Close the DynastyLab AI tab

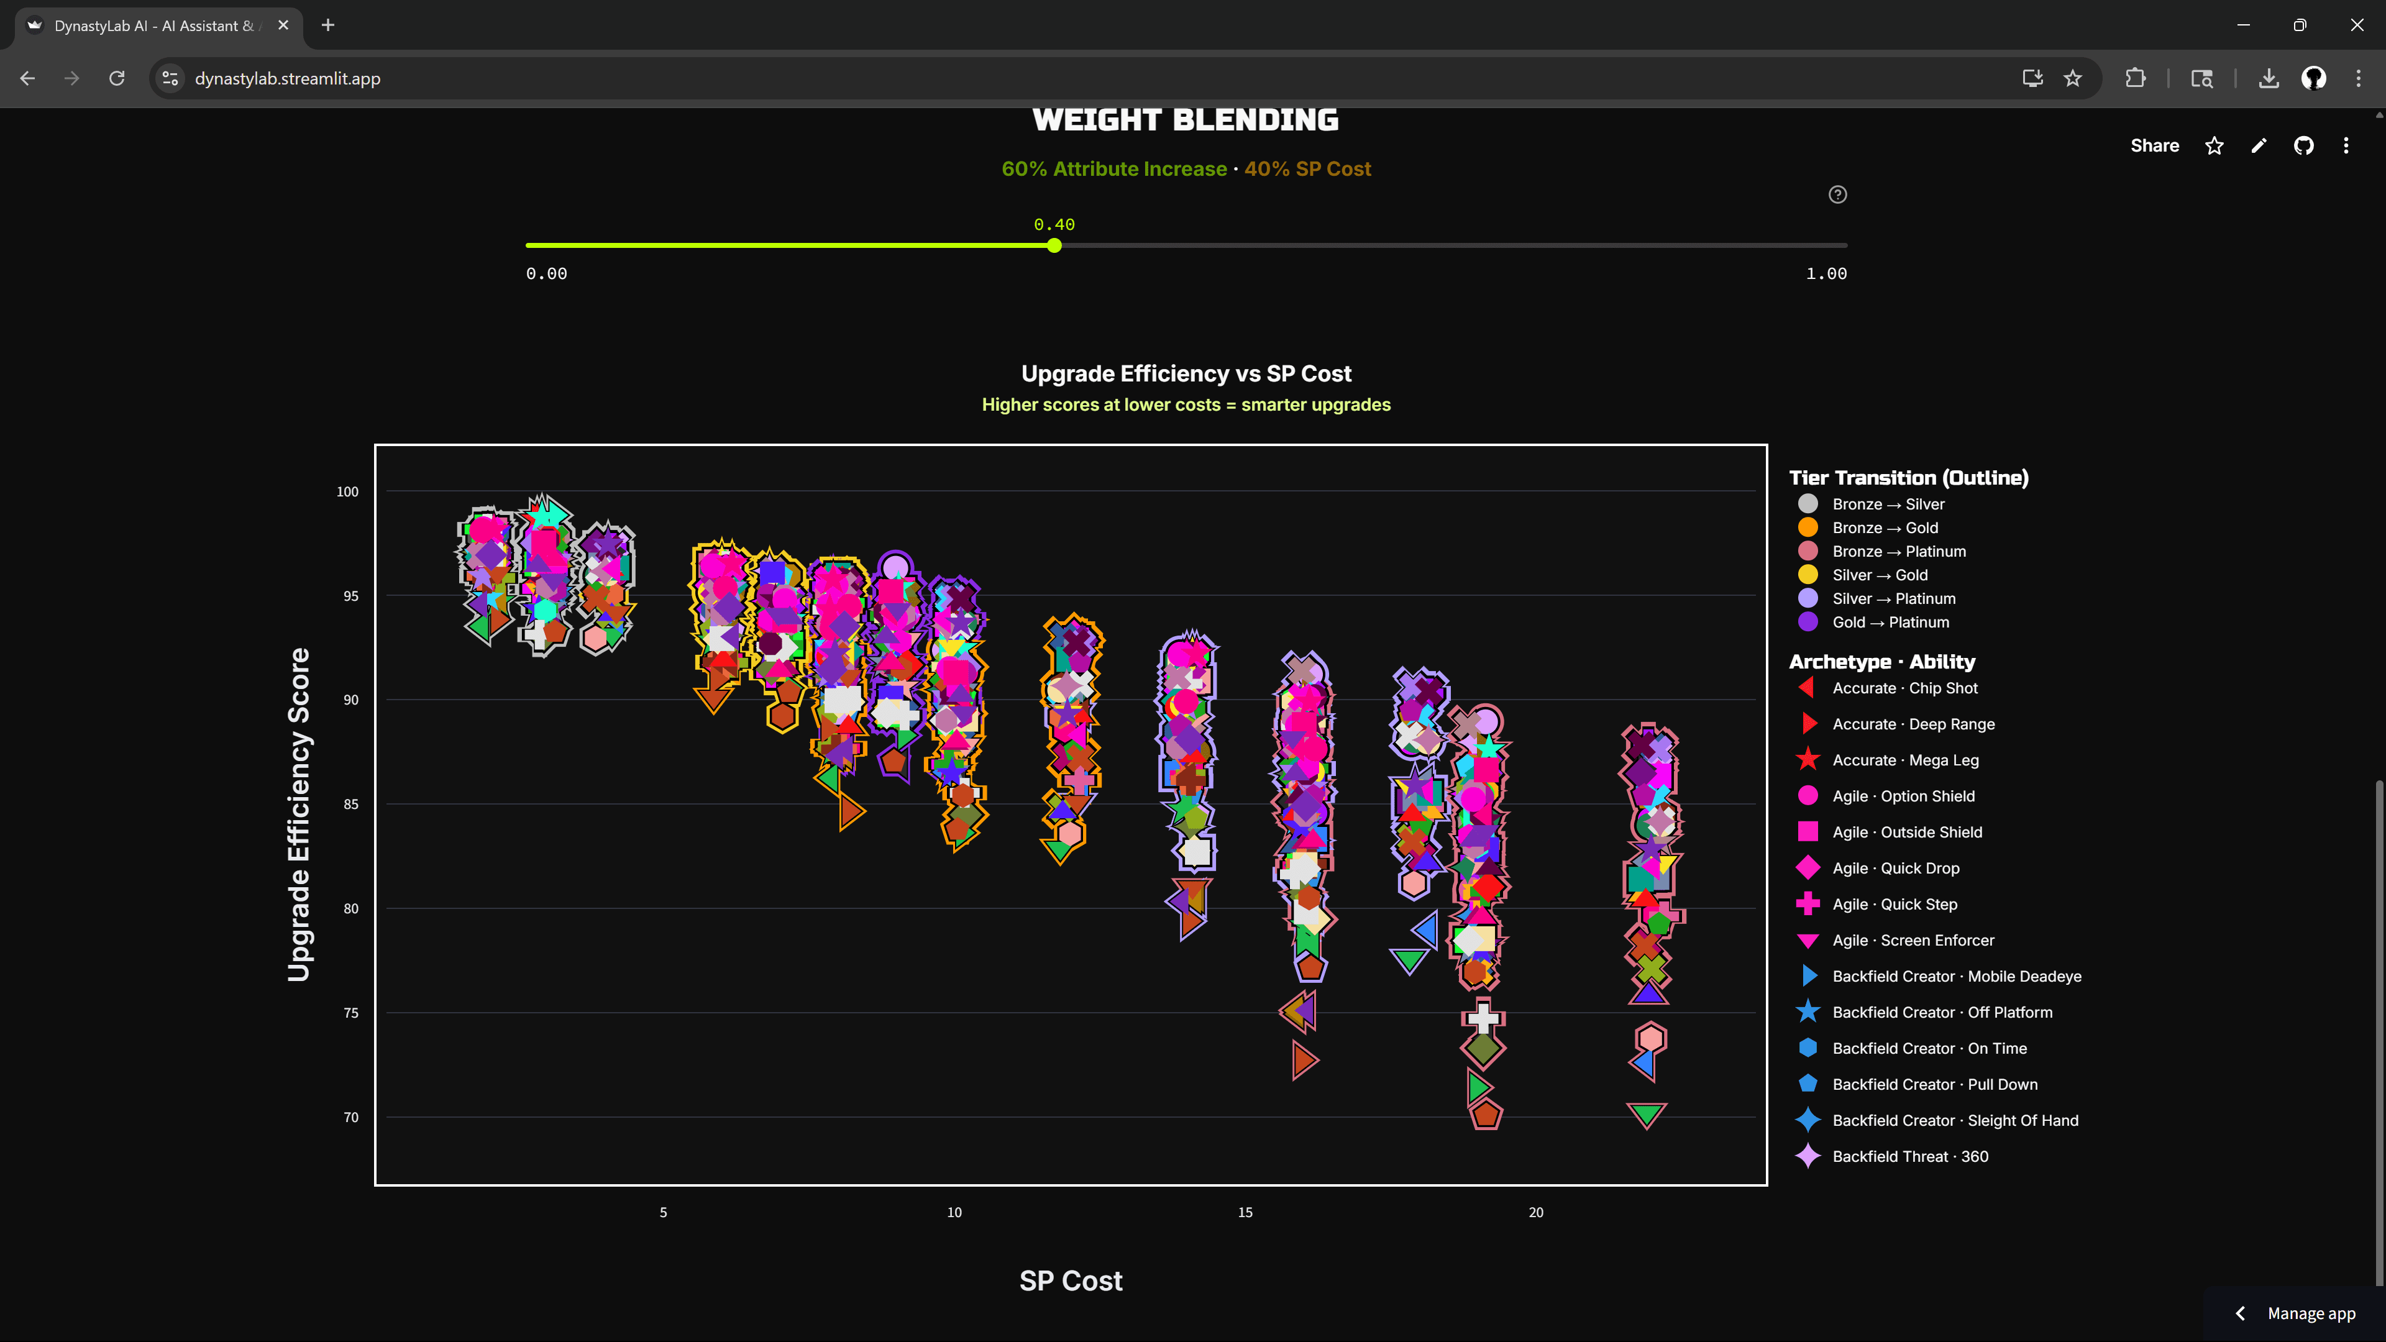[x=283, y=25]
